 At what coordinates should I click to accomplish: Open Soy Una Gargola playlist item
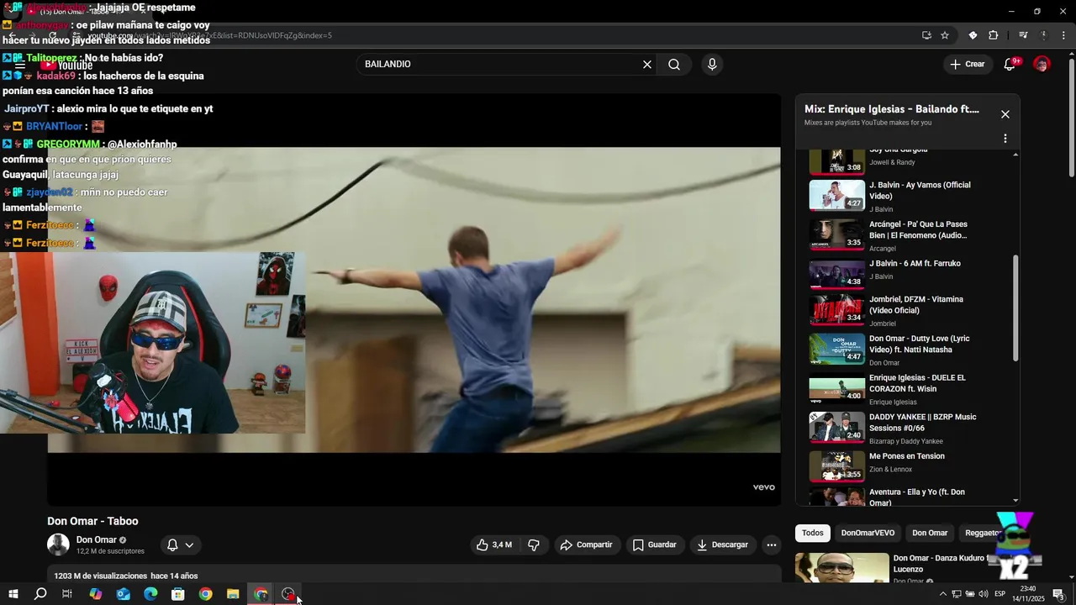908,160
